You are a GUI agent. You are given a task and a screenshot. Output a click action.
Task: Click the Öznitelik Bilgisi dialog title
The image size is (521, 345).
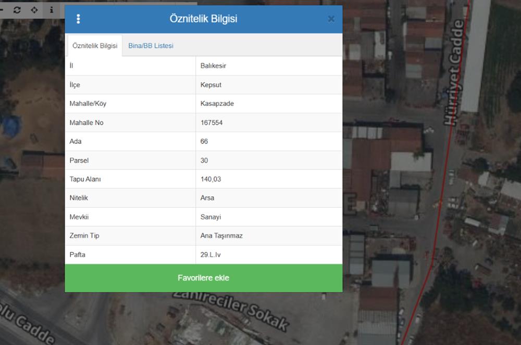[x=203, y=19]
